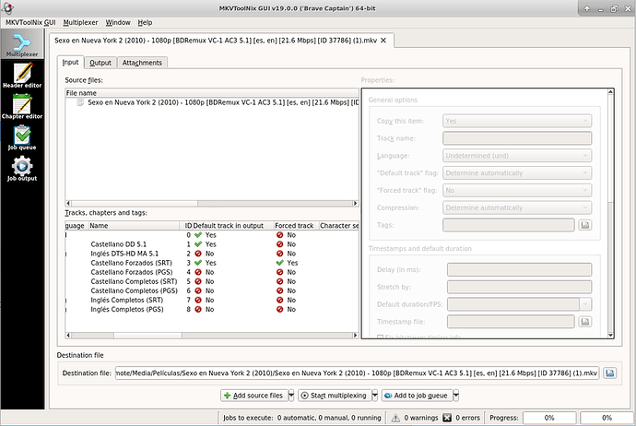This screenshot has width=636, height=426.
Task: Open Add source files dropdown arrow
Action: tap(291, 396)
